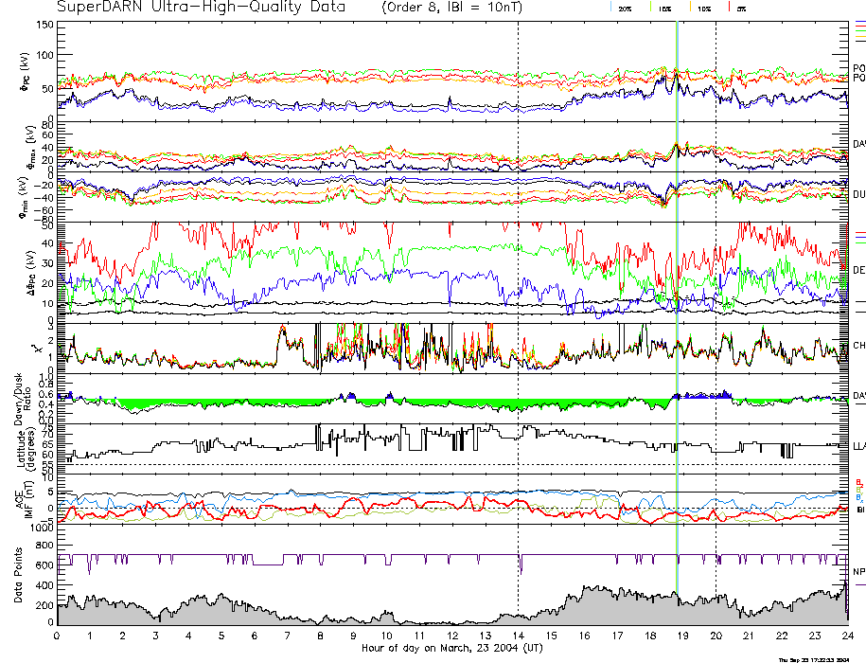Click the green vertical time marker line
The width and height of the screenshot is (866, 663).
point(677,284)
